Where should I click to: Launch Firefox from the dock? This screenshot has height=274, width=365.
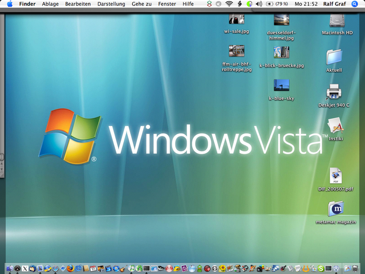click(x=71, y=269)
